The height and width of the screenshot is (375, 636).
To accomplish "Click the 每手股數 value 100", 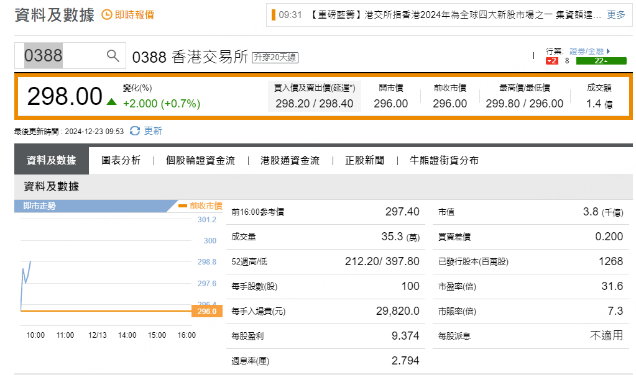I will coord(410,286).
